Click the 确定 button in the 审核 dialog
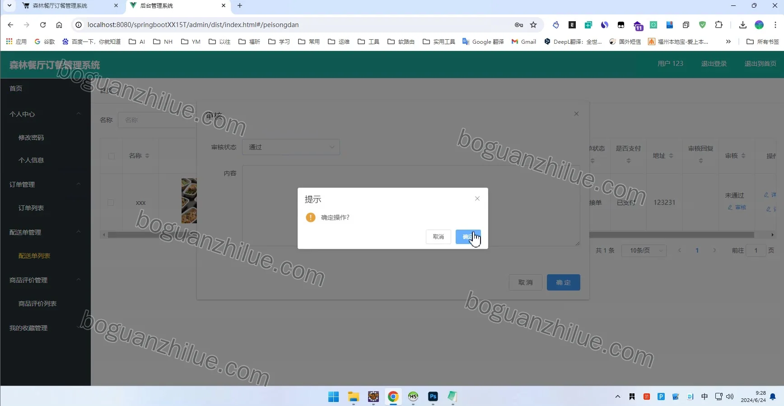Image resolution: width=784 pixels, height=406 pixels. pos(563,282)
